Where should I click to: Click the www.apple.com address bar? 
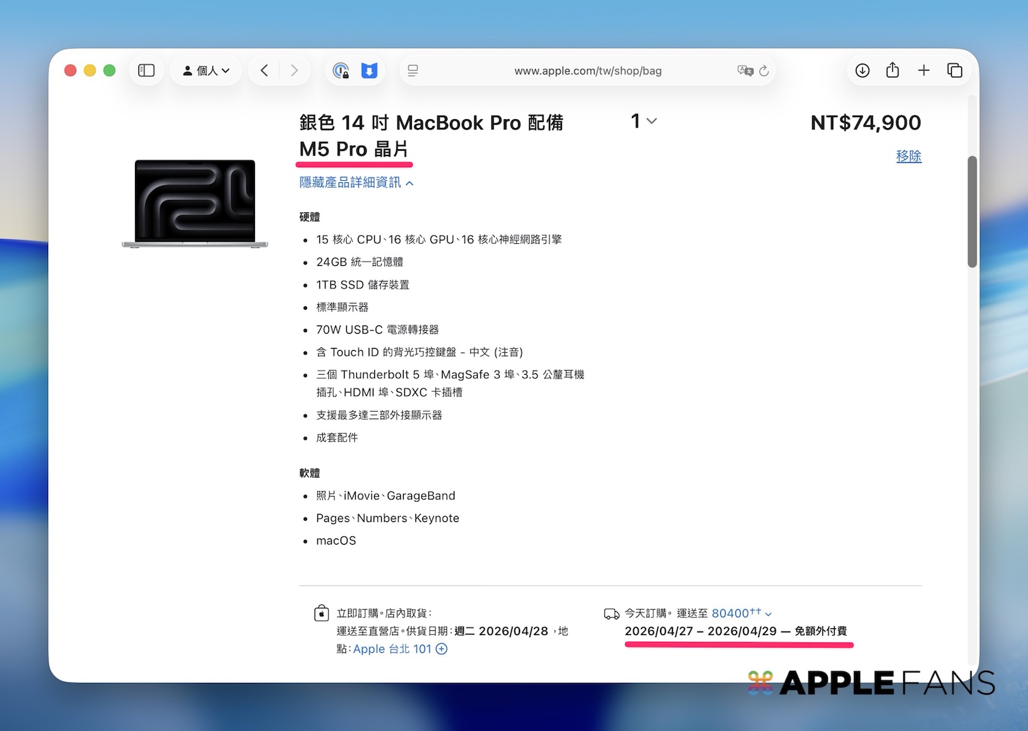587,71
